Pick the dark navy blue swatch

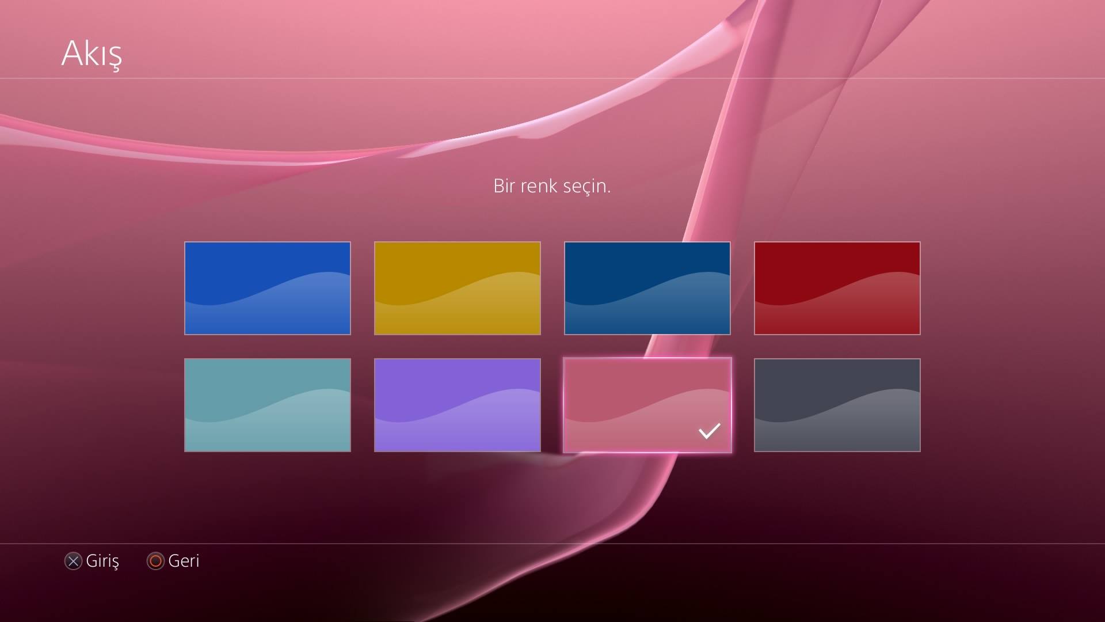[647, 288]
